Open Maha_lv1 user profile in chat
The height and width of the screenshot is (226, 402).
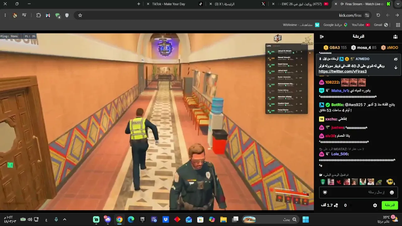pos(340,91)
